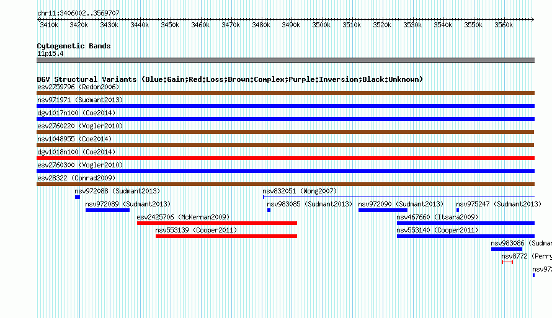Screen dimensions: 552x318
Task: Click the nsv553140 (Cooper2011) blue bar
Action: (x=466, y=236)
